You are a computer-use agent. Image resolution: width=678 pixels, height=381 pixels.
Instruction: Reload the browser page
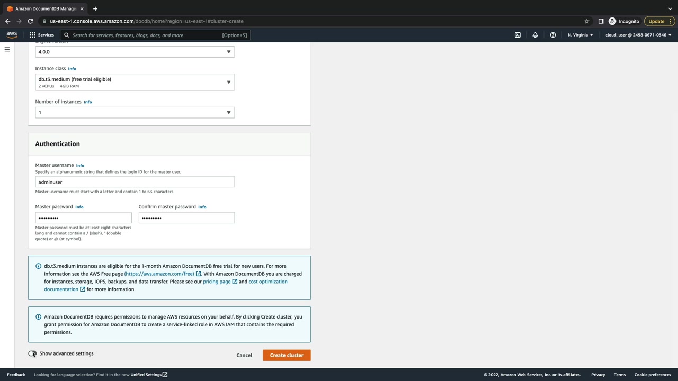click(x=30, y=21)
